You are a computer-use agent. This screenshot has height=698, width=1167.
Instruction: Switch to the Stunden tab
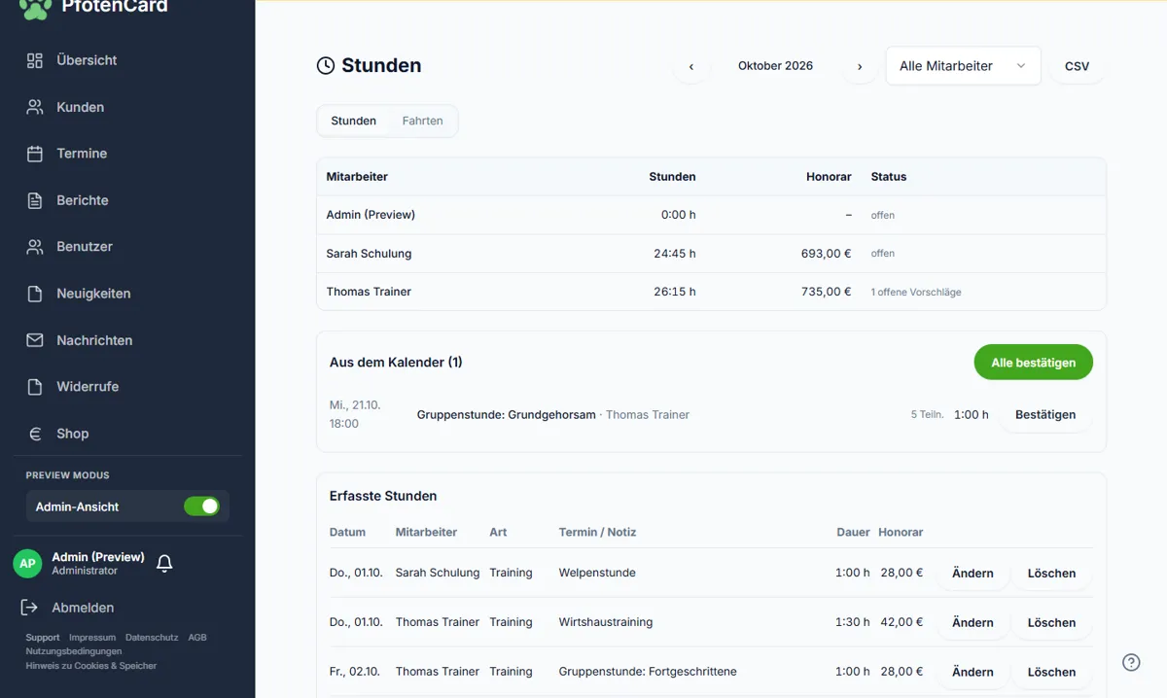[x=353, y=121]
